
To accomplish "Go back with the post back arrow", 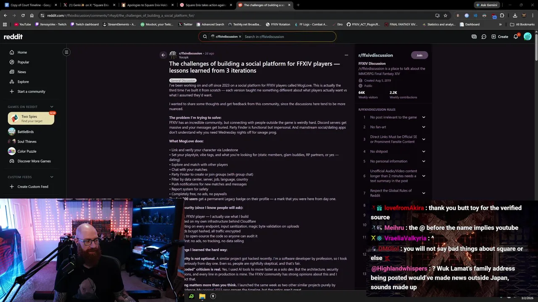I will [x=164, y=55].
